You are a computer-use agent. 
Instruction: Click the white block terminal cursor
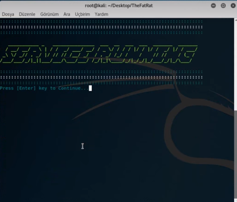pos(90,88)
